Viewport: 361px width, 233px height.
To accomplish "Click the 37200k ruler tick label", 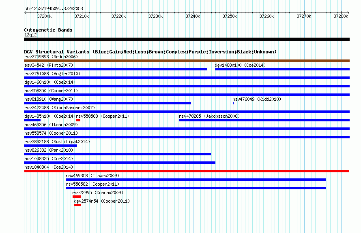I will point(45,16).
